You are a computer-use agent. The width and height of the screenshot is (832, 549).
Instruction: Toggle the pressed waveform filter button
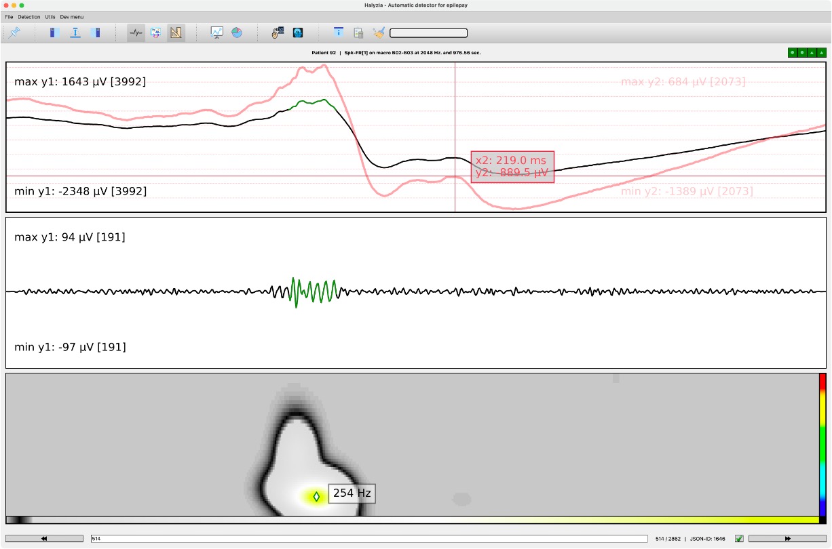pyautogui.click(x=176, y=32)
